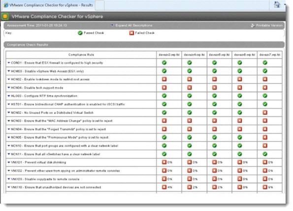
Task: Click the Compliance Rule column header
Action: coord(81,55)
